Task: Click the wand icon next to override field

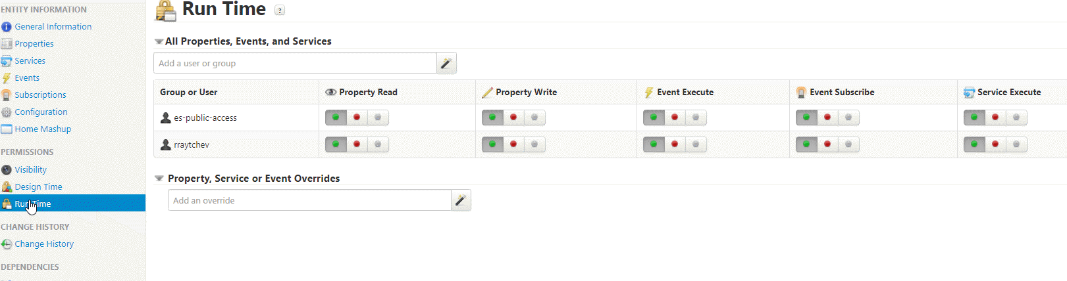Action: [461, 200]
